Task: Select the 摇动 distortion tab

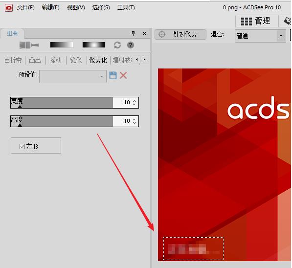Action: tap(55, 60)
